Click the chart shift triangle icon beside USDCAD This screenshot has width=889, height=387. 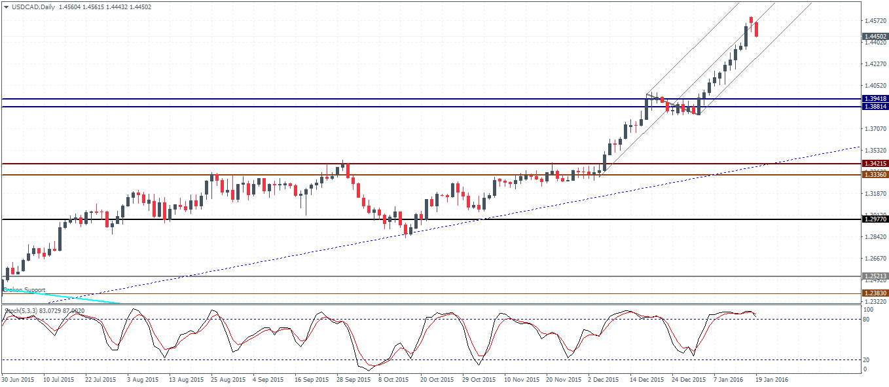coord(5,6)
